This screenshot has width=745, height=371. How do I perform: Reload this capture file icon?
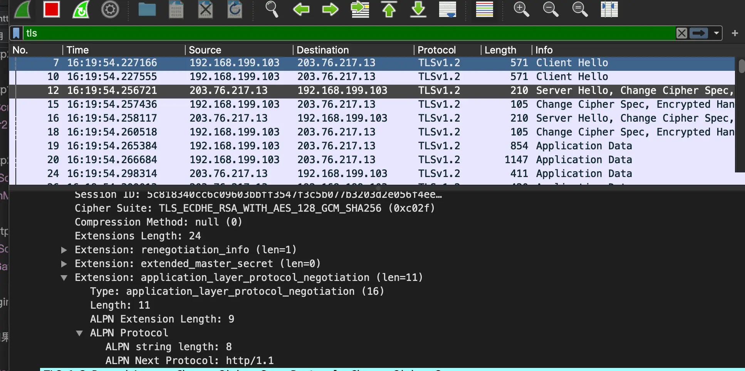(235, 9)
